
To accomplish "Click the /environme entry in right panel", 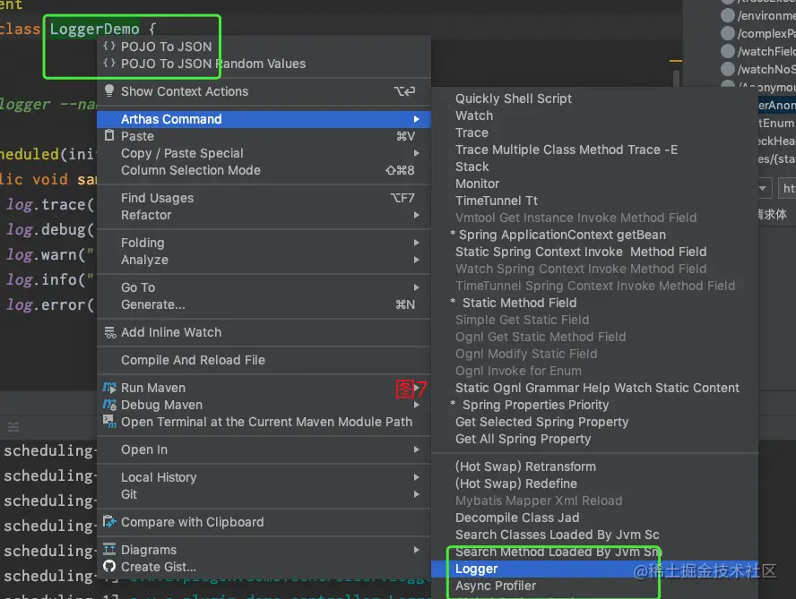I will click(x=766, y=16).
